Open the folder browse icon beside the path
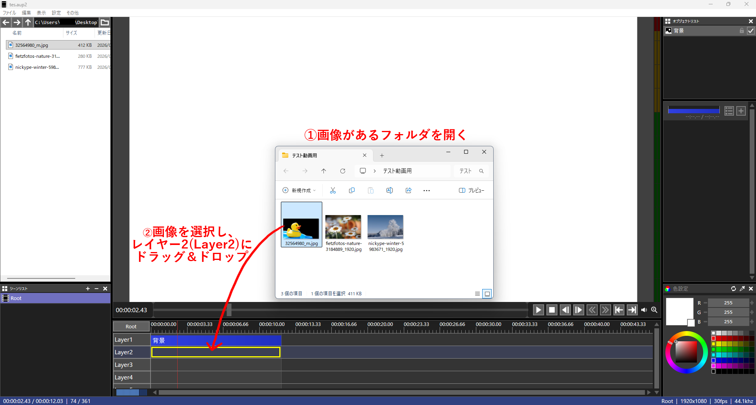The height and width of the screenshot is (405, 756). click(105, 22)
